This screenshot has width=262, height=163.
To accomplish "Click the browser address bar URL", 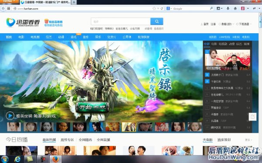I will (28, 9).
